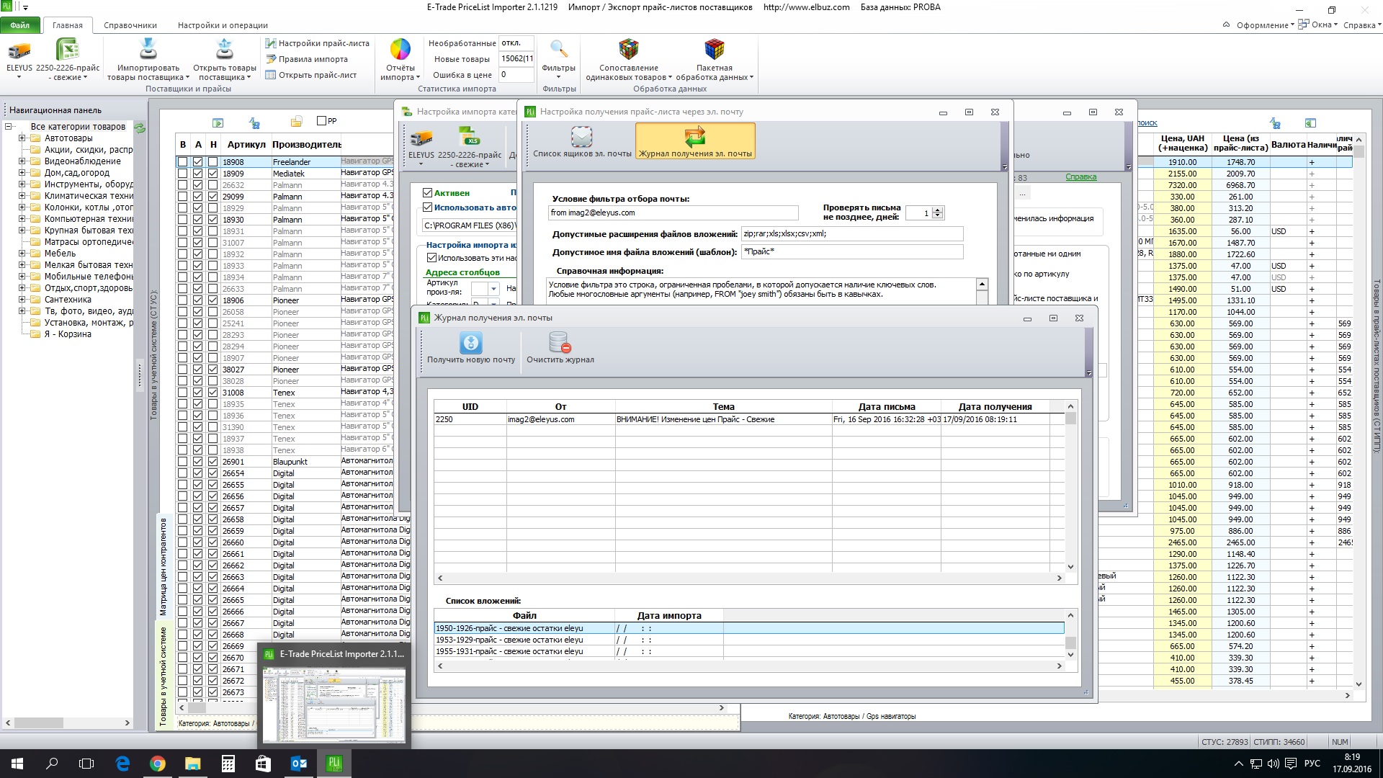Increase the Проверять письма days spinner

937,210
